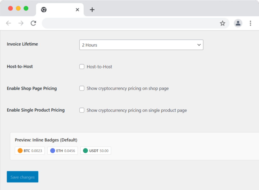Image resolution: width=259 pixels, height=190 pixels.
Task: Click the browser forward arrow
Action: [x=21, y=23]
